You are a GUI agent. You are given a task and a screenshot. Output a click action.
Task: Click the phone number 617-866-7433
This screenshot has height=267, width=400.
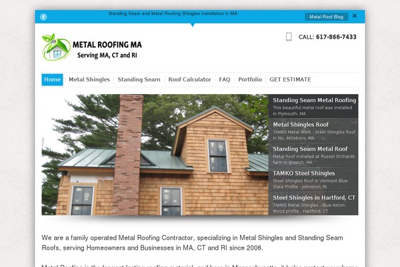click(336, 37)
